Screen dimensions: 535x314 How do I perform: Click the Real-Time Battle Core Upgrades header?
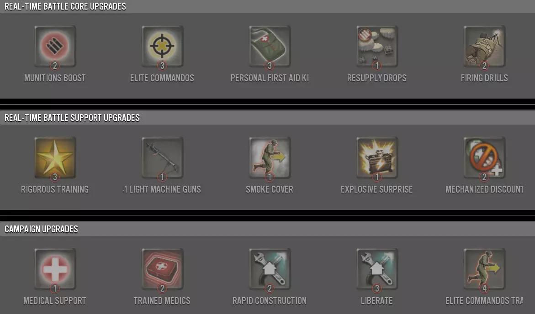(x=65, y=6)
